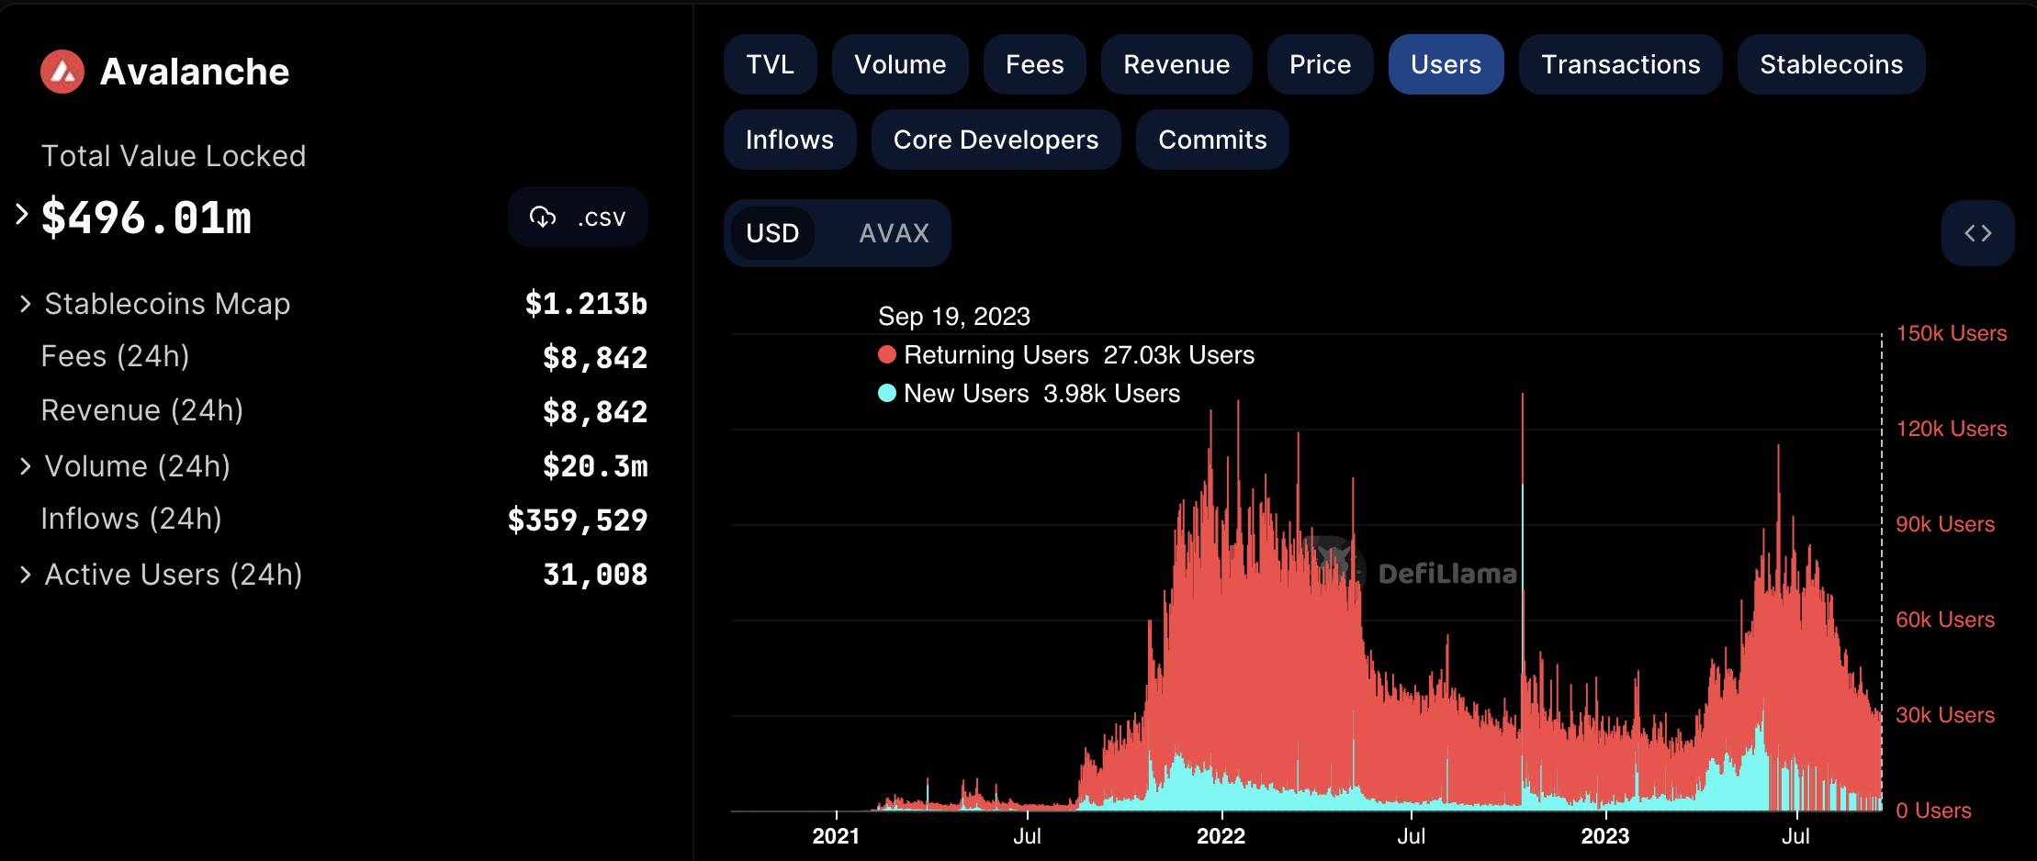2037x861 pixels.
Task: Expand the Active Users (24h) row
Action: 26,575
